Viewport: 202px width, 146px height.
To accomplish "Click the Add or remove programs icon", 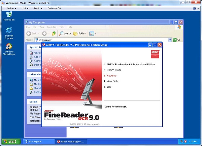I will point(31,57).
